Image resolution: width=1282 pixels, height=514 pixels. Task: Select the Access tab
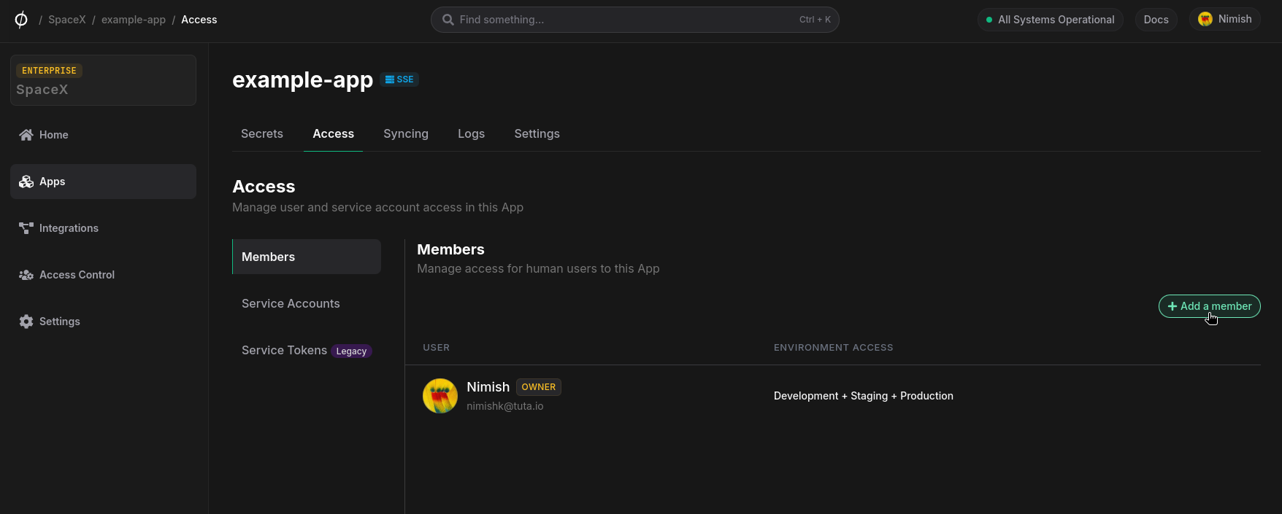click(334, 133)
